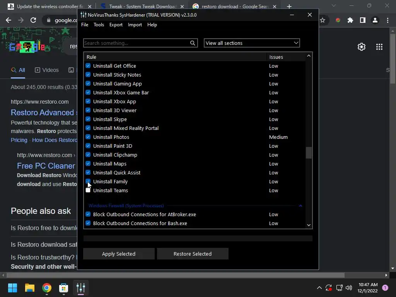Open Google quick settings gear

362,47
